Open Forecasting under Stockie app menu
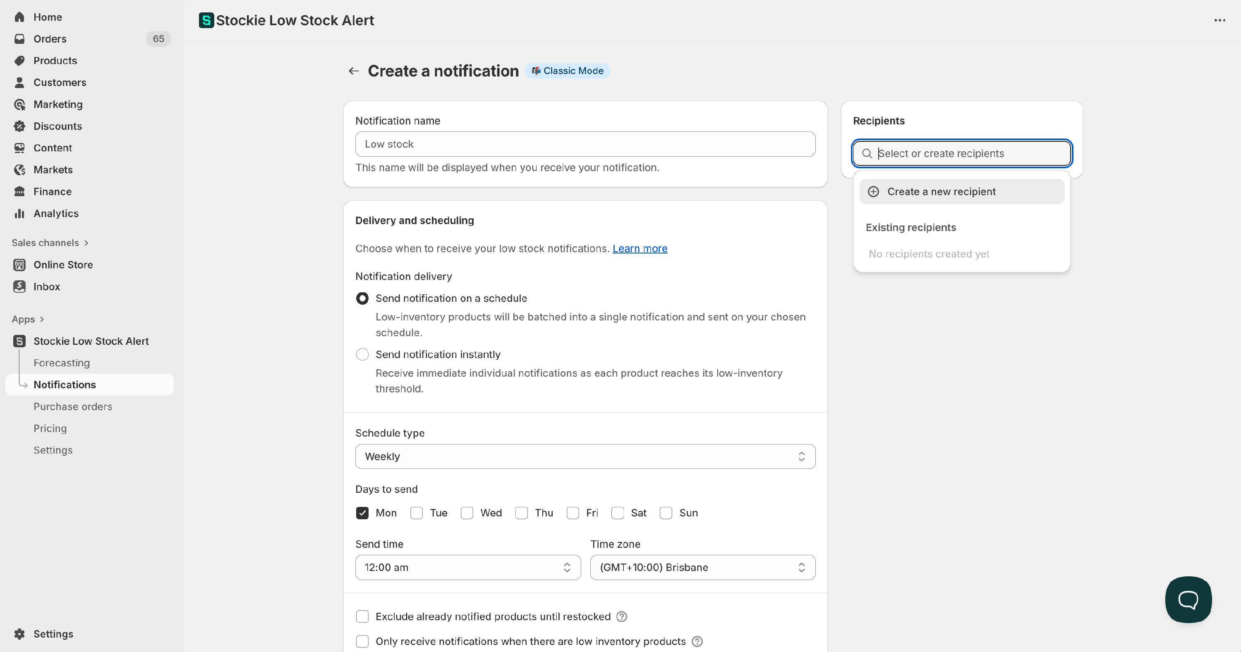The width and height of the screenshot is (1241, 652). click(62, 363)
